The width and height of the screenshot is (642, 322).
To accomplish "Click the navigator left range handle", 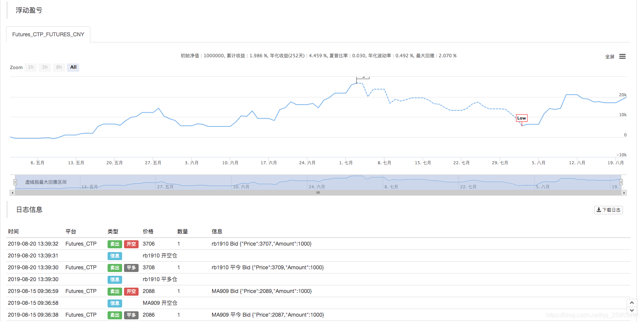I will click(15, 182).
